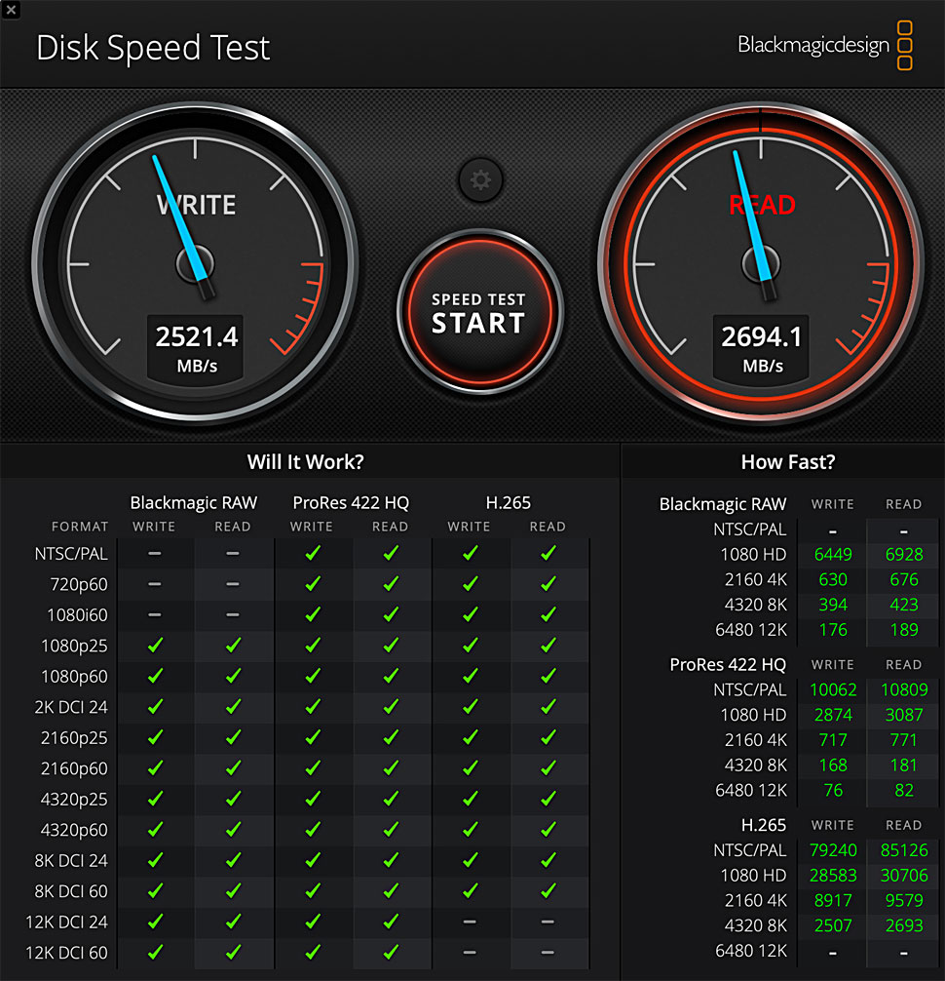Click the WRITE gauge dial
The width and height of the screenshot is (945, 981).
pyautogui.click(x=195, y=262)
